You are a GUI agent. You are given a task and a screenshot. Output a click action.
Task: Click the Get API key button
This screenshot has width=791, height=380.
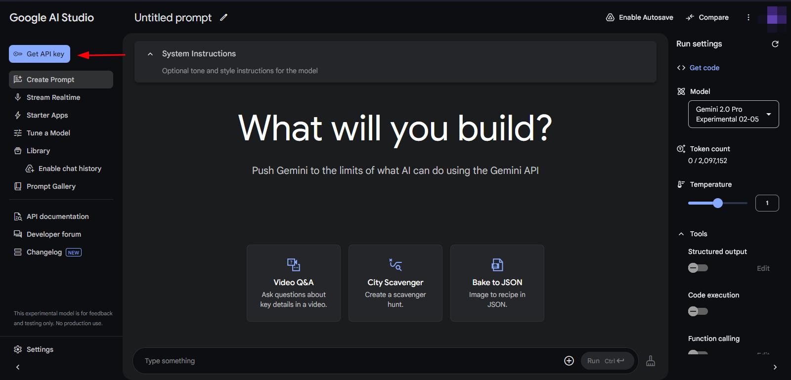click(40, 54)
